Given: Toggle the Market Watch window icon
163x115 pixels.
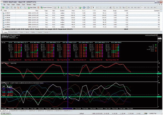Looking at the screenshot, I should [12, 8].
